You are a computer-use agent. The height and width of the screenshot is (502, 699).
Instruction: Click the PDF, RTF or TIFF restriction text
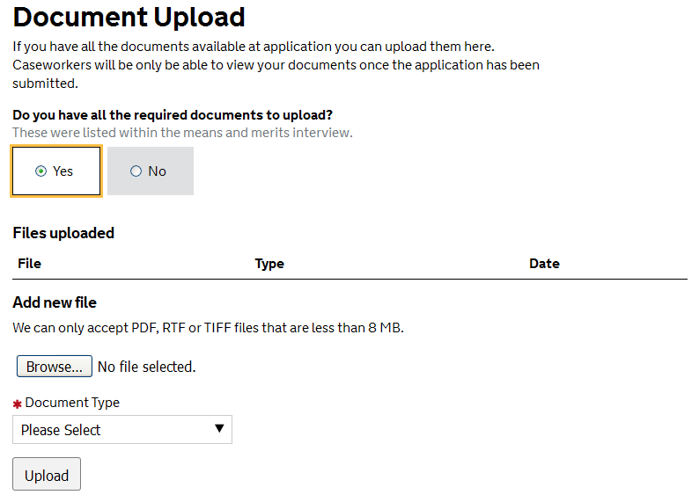tap(208, 328)
